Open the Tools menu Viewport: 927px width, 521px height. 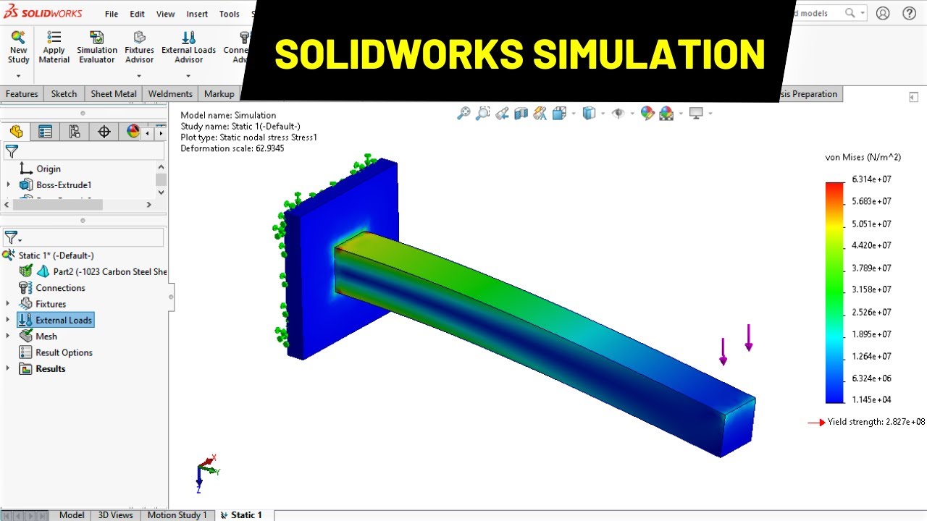point(229,14)
